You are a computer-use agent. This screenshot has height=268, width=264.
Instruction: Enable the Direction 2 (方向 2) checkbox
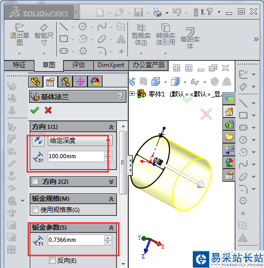coord(35,181)
